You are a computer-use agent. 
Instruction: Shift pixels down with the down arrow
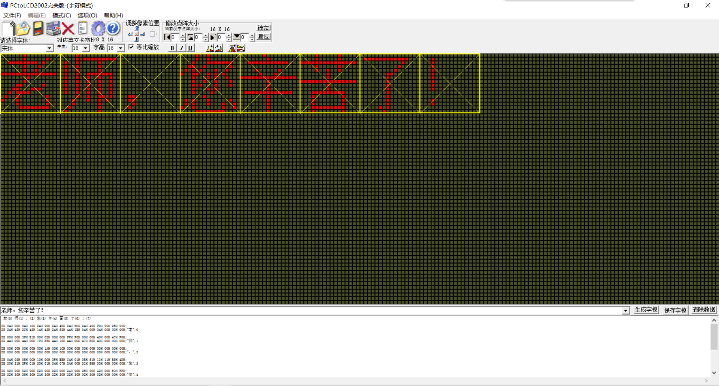137,39
